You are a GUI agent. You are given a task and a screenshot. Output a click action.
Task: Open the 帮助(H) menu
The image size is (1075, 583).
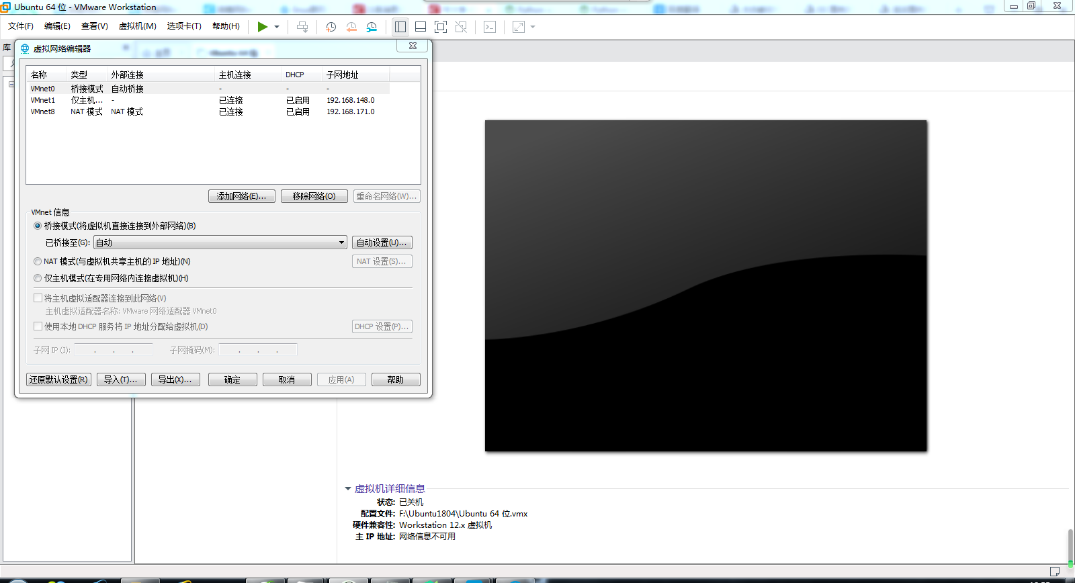(x=226, y=26)
